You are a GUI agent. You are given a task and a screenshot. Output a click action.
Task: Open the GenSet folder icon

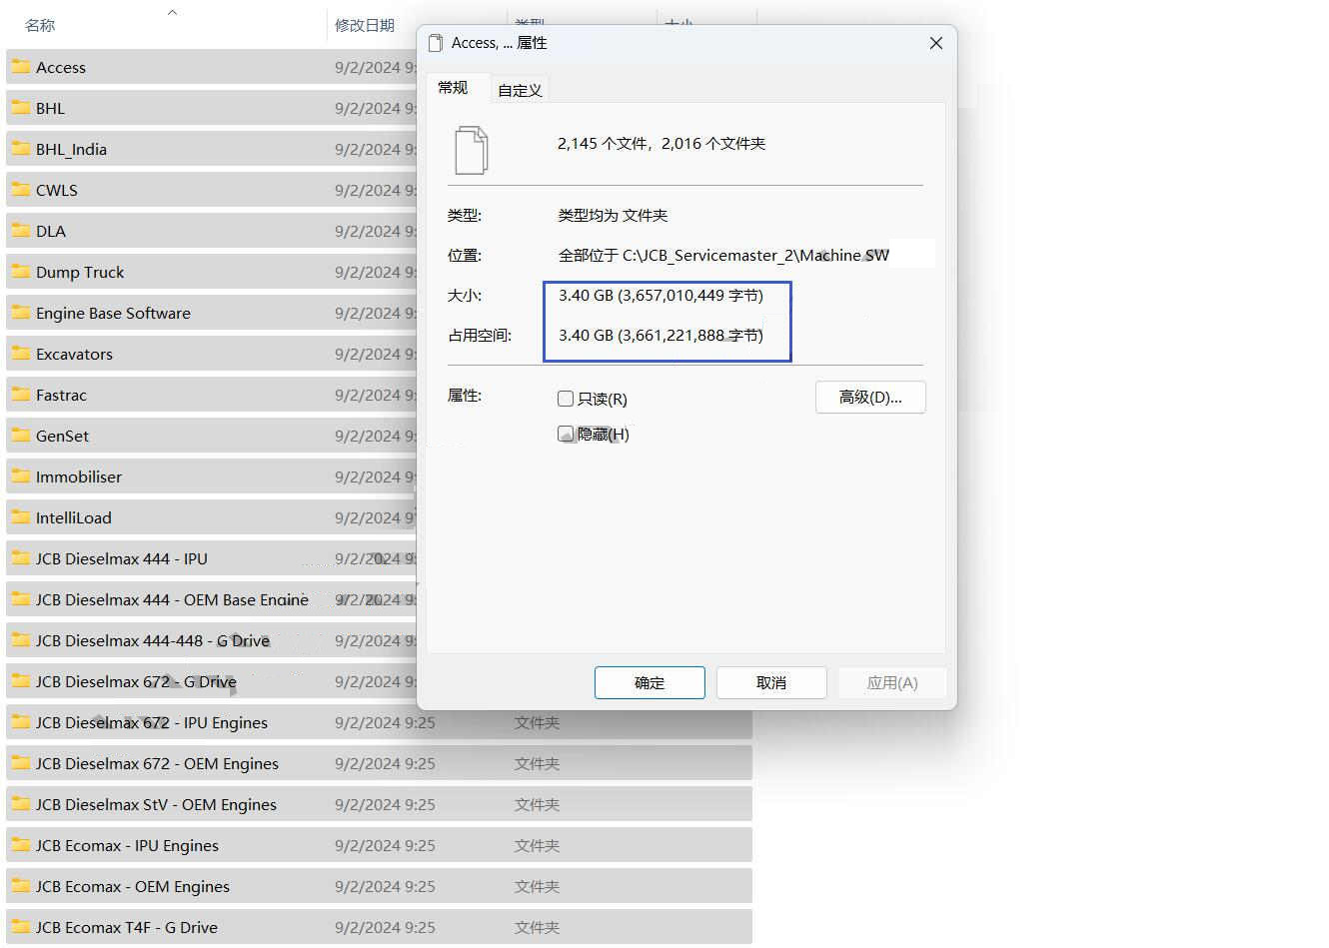pyautogui.click(x=21, y=436)
